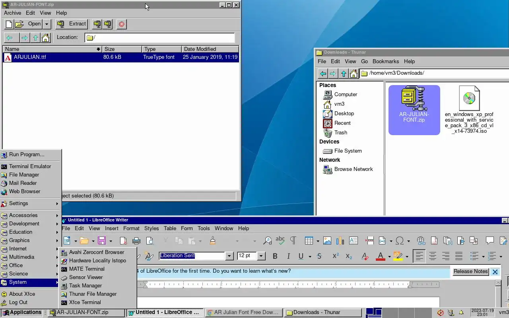The image size is (509, 318).
Task: Open Find and Replace in Writer
Action: (268, 240)
